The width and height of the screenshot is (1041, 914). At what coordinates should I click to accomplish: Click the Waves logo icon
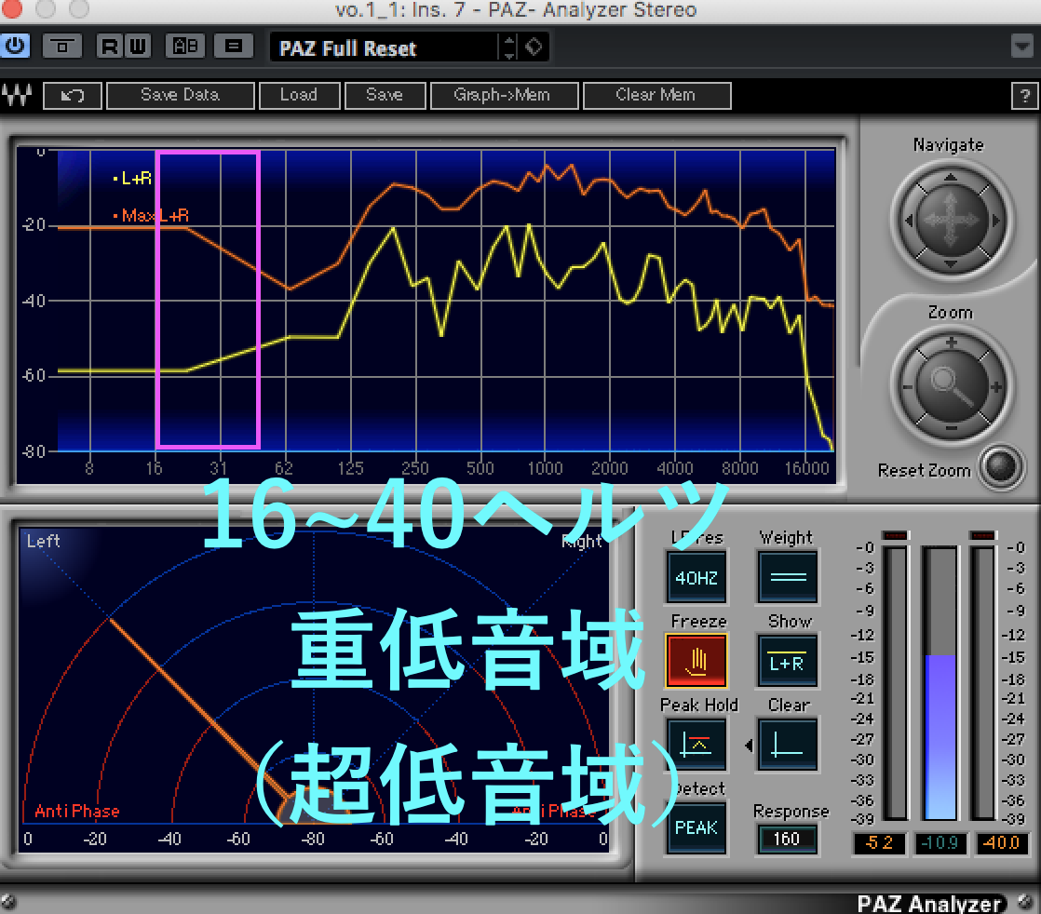click(17, 96)
